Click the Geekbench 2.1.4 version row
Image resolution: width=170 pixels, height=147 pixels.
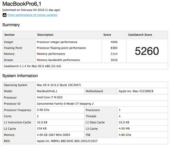pyautogui.click(x=33, y=66)
